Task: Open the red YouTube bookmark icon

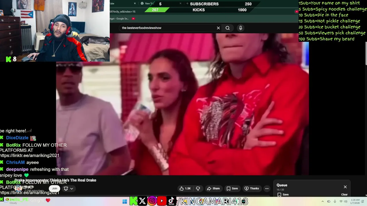Action: (x=133, y=19)
